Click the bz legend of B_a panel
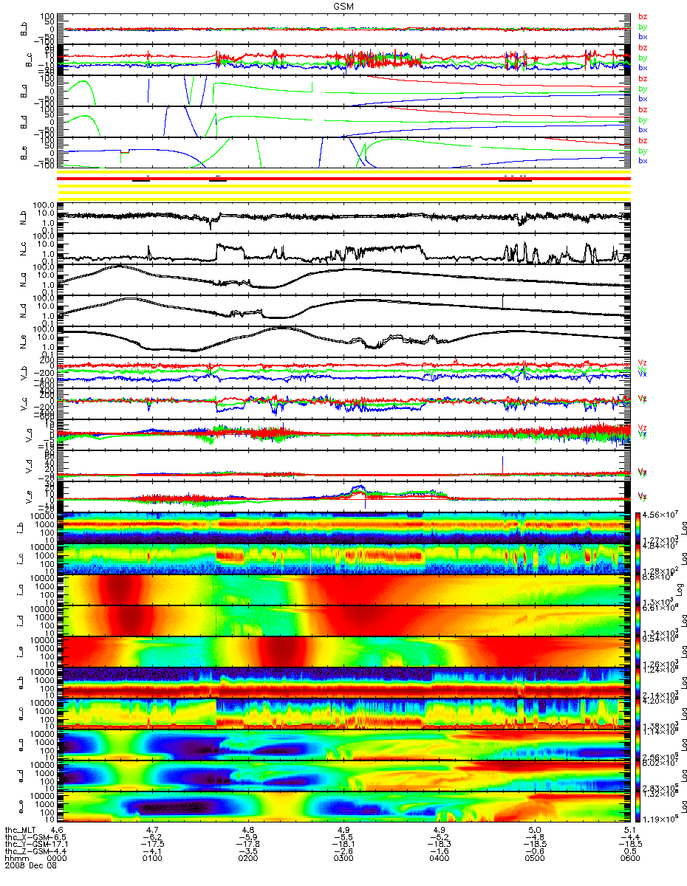 pos(643,78)
